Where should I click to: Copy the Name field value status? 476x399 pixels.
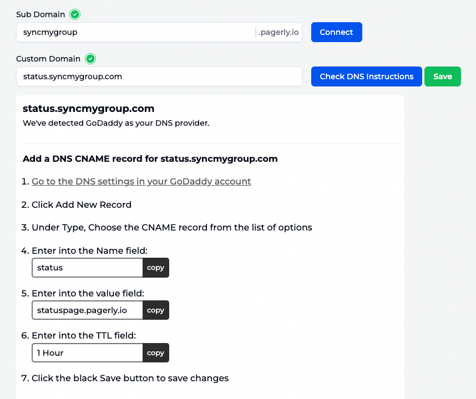tap(155, 268)
